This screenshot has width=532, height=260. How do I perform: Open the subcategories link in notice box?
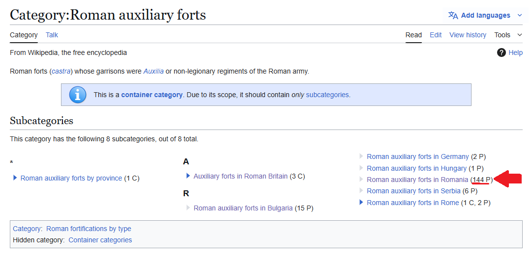pyautogui.click(x=327, y=95)
